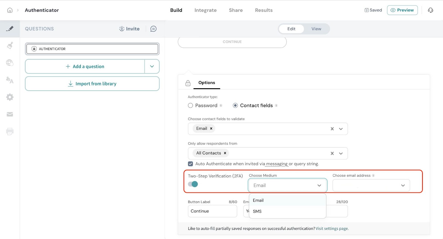Click the home icon in breadcrumb
The width and height of the screenshot is (443, 239).
pos(10,10)
